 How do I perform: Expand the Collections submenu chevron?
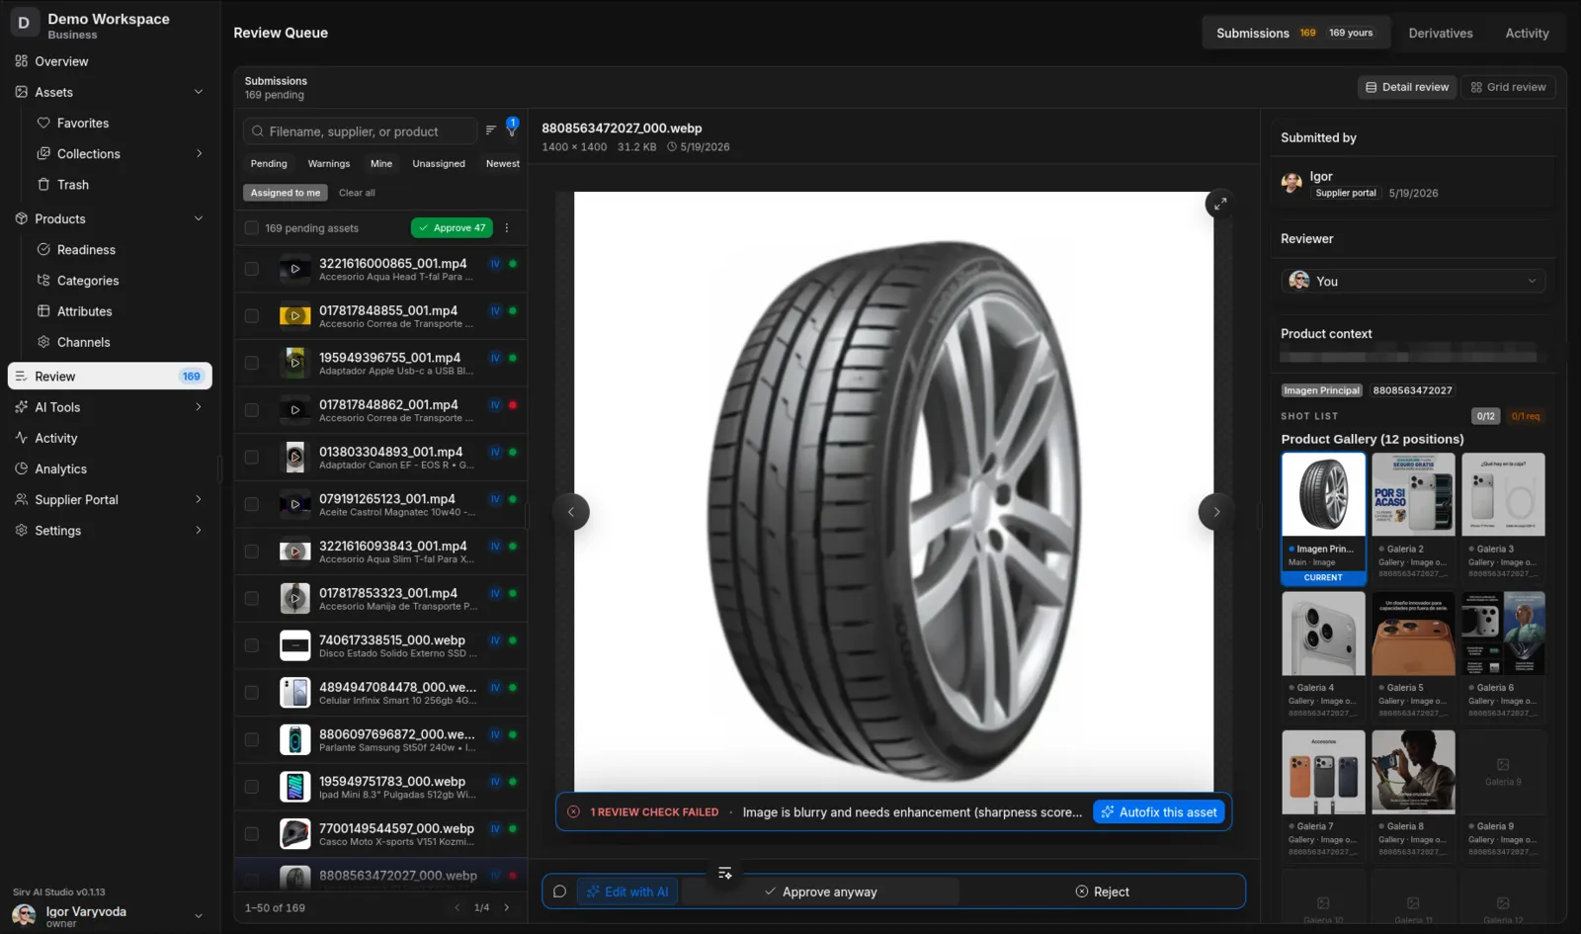coord(199,153)
